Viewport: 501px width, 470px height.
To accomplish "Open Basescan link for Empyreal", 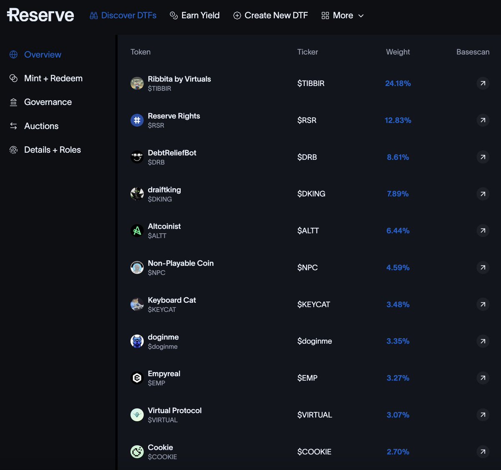I will [x=483, y=378].
